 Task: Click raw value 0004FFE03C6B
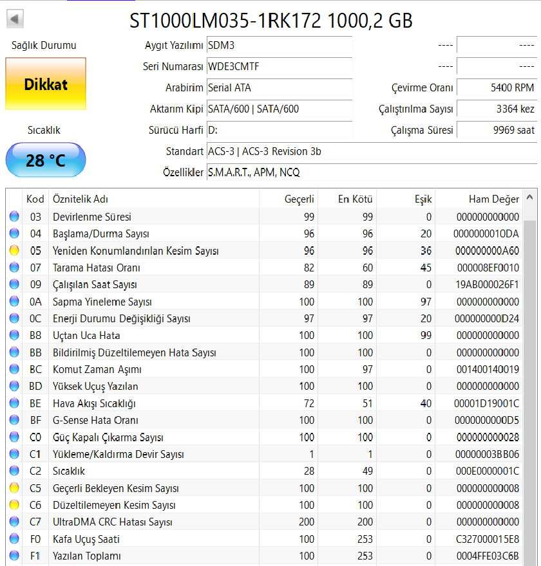click(x=488, y=556)
